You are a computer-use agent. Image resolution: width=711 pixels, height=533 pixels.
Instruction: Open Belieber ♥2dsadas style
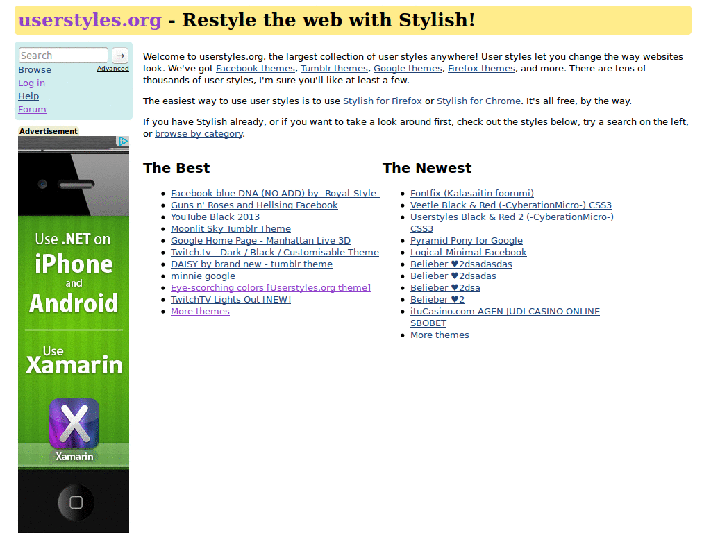click(x=453, y=276)
